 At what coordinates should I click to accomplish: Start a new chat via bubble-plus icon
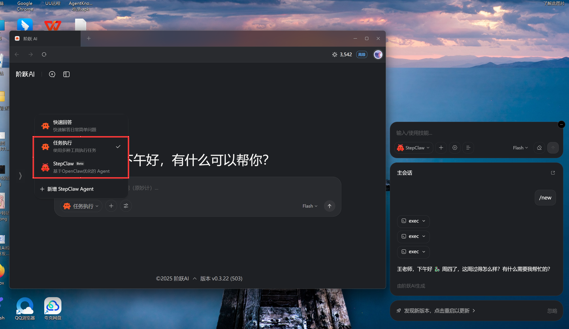pos(52,74)
